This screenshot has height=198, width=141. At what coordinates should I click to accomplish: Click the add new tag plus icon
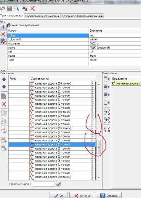[3, 27]
